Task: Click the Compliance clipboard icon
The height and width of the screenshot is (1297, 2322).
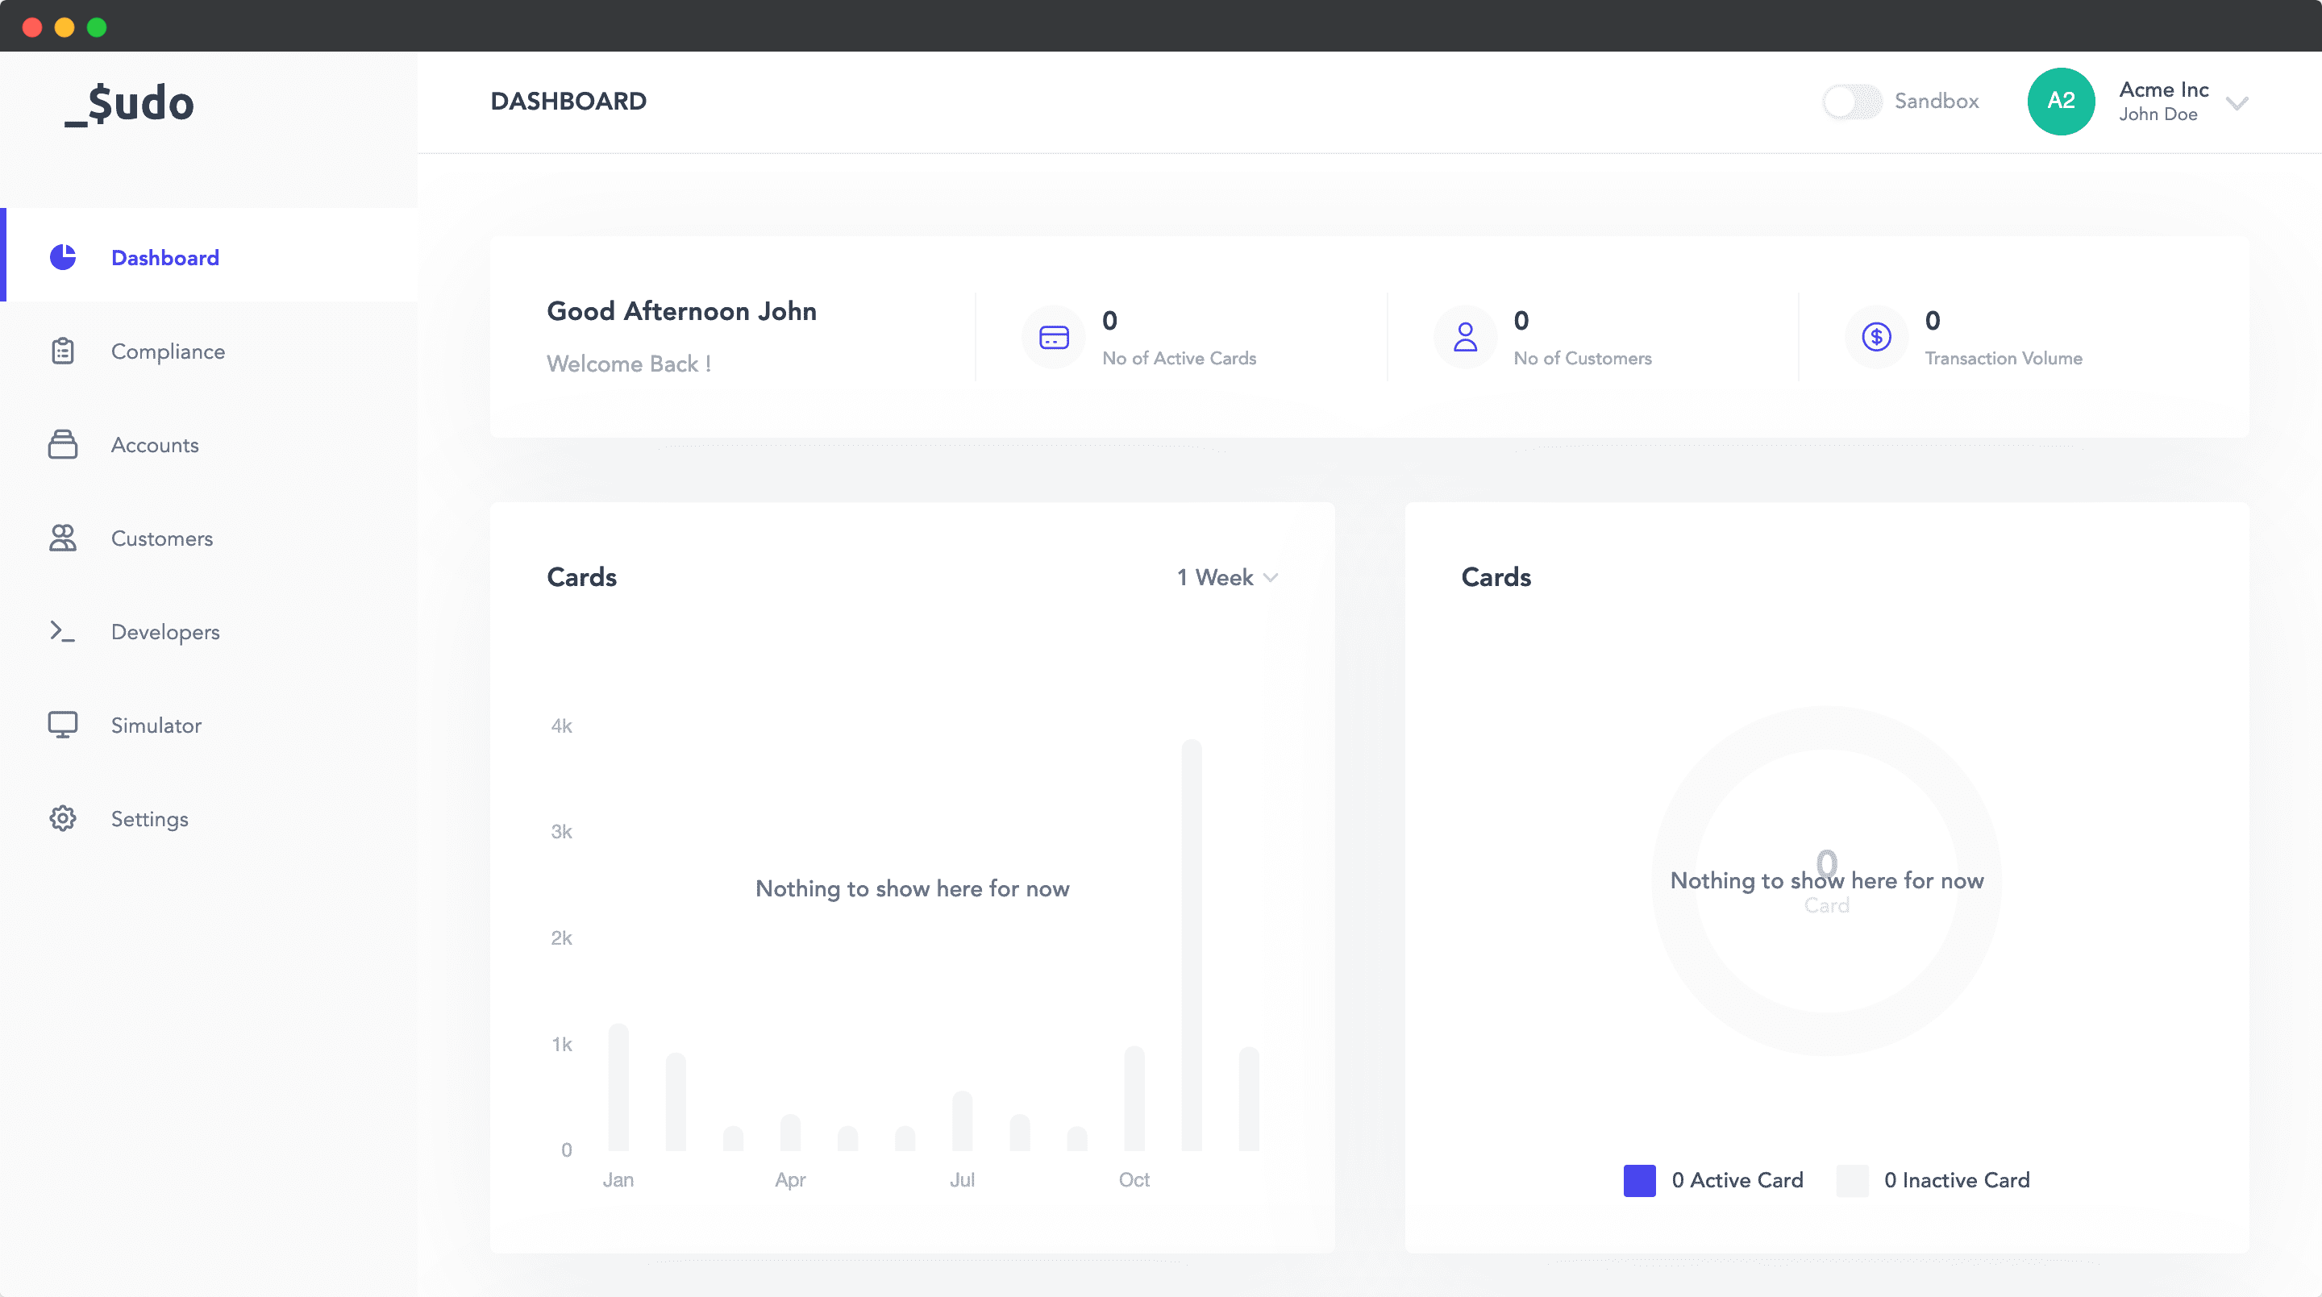Action: point(62,351)
